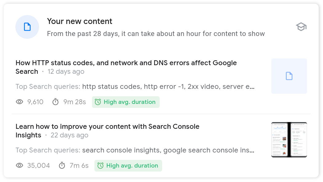Click the Your new content heading

pyautogui.click(x=79, y=21)
